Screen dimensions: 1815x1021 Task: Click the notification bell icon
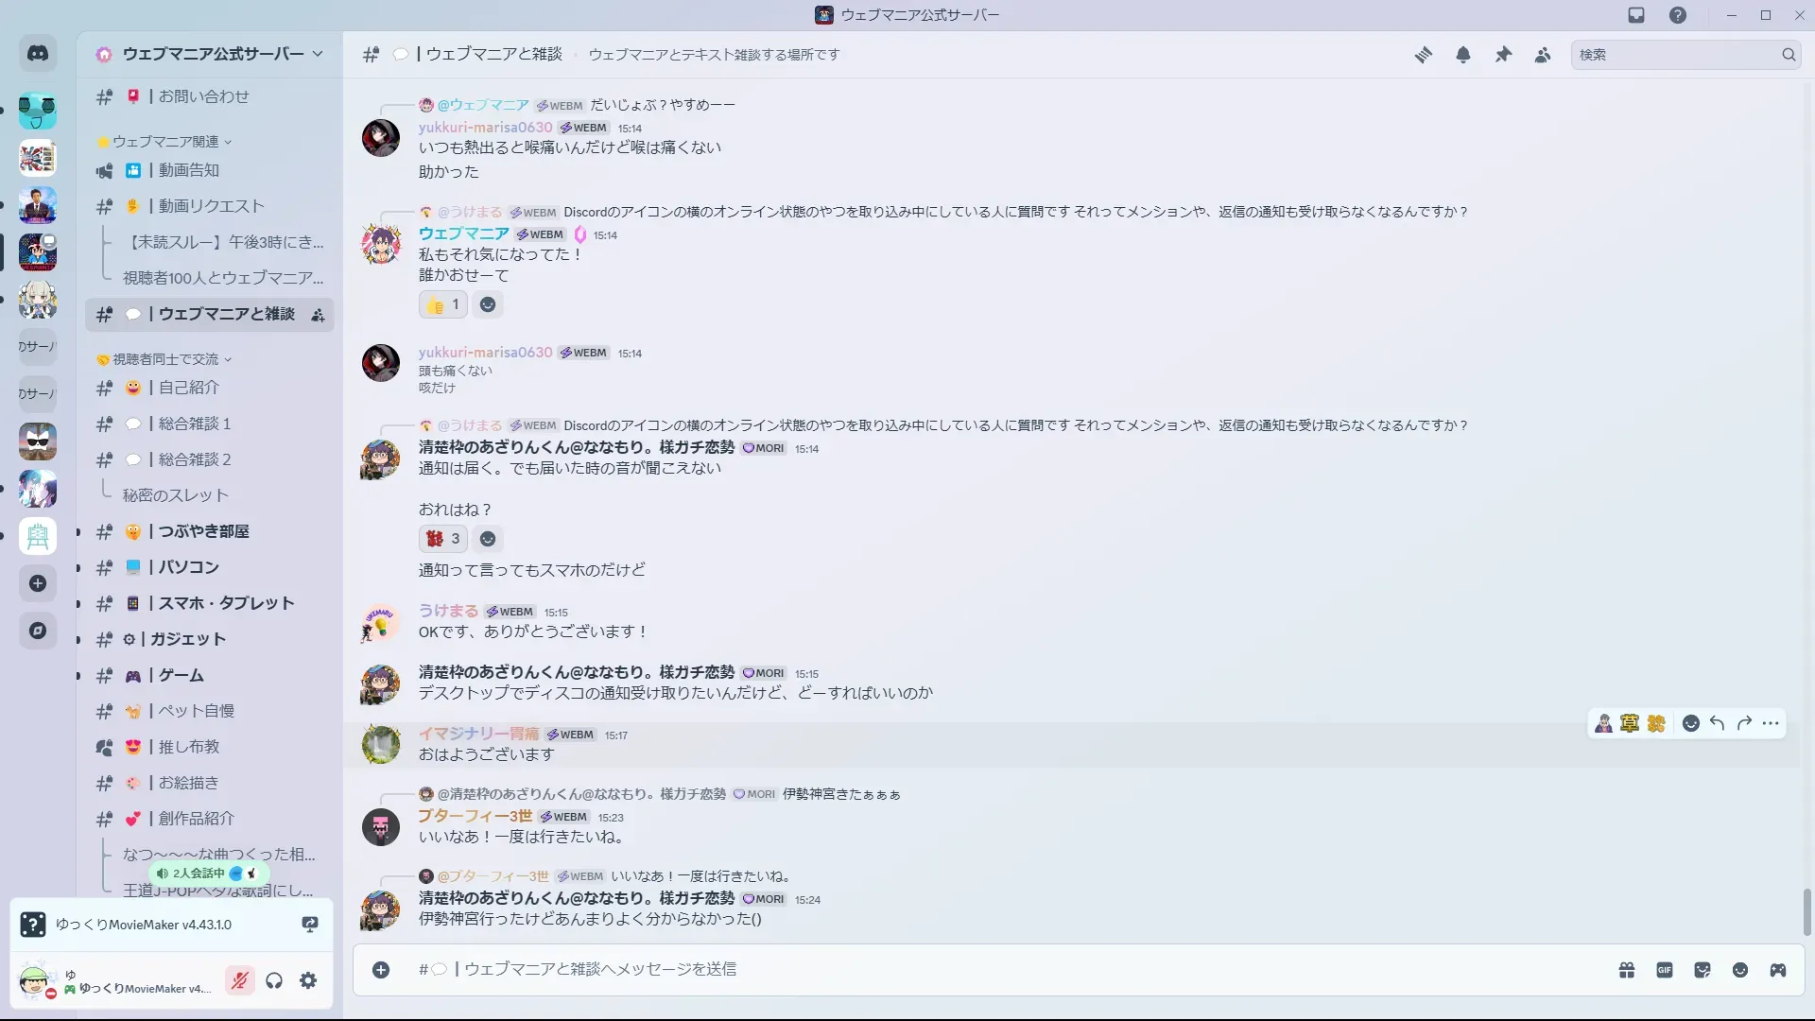1463,55
